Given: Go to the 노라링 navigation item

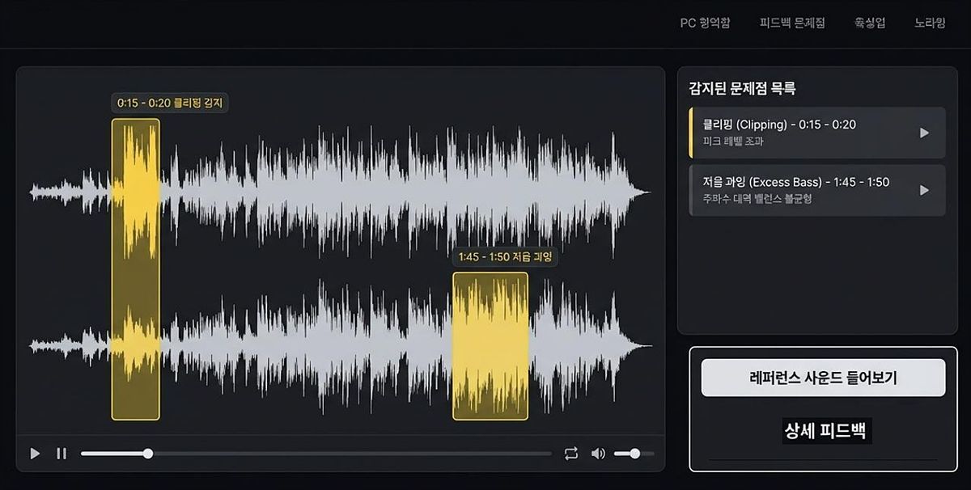Looking at the screenshot, I should click(x=930, y=23).
